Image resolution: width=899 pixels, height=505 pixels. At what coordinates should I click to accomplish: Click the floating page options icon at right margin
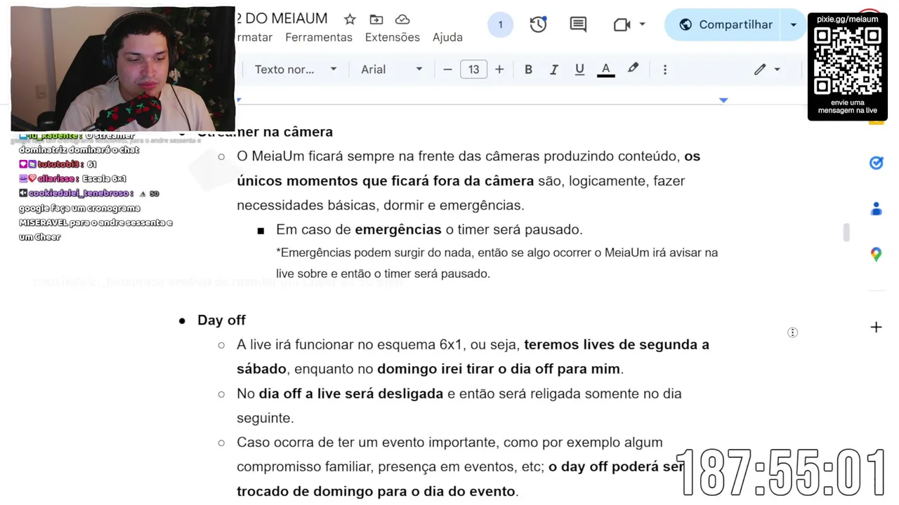coord(792,332)
